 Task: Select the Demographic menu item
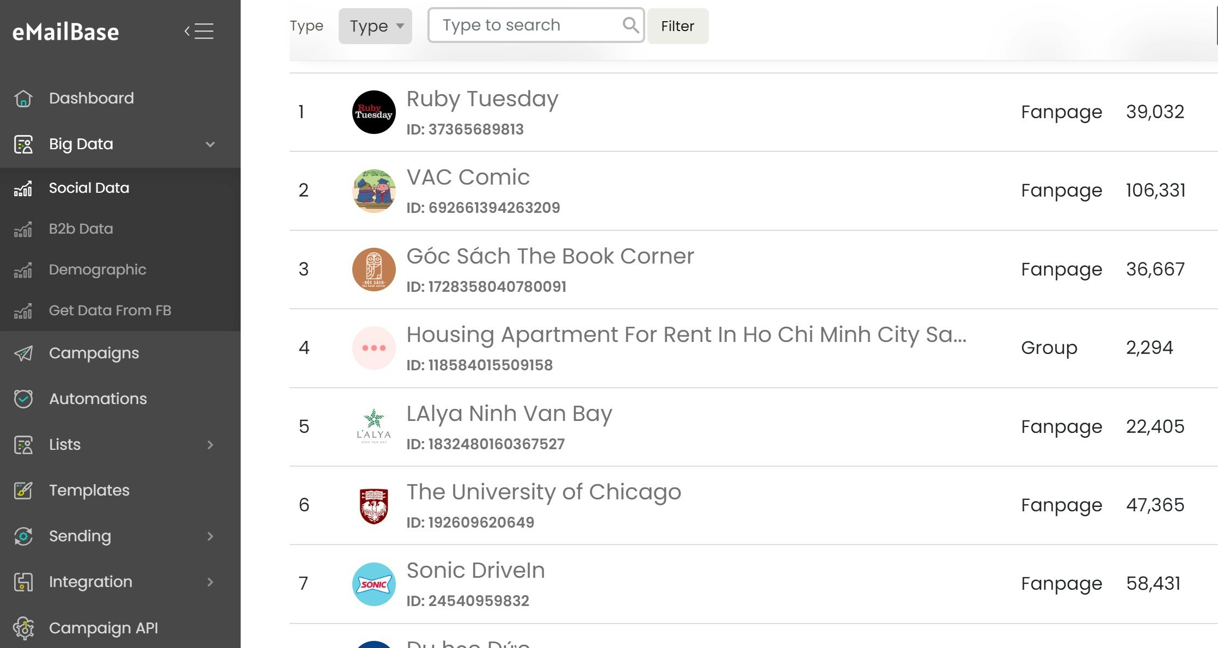coord(97,270)
